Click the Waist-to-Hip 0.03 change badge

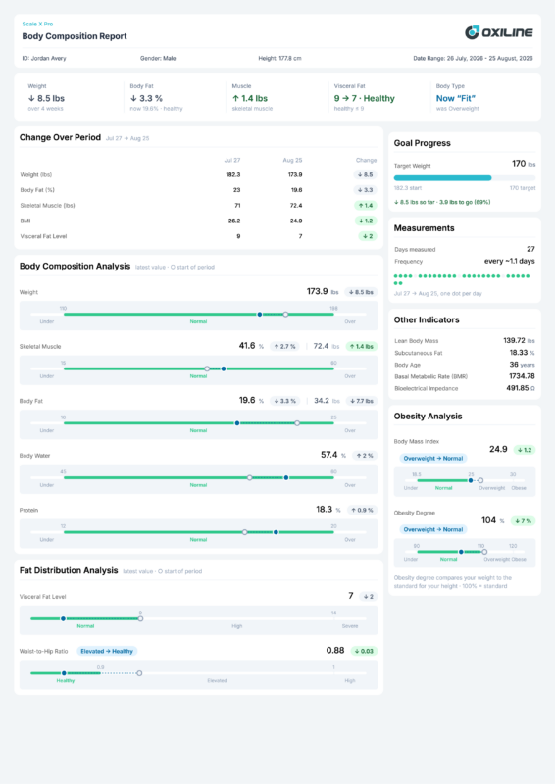[364, 651]
